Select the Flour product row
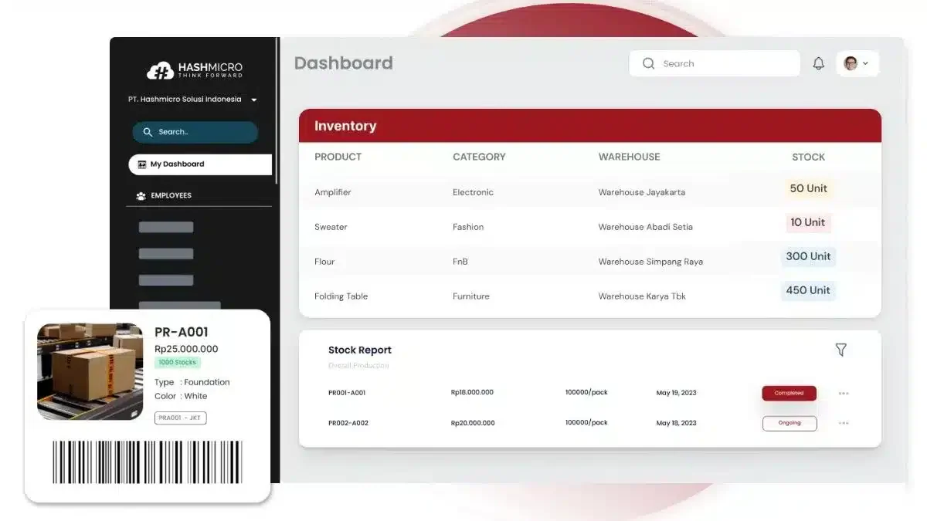The height and width of the screenshot is (521, 927). click(590, 261)
